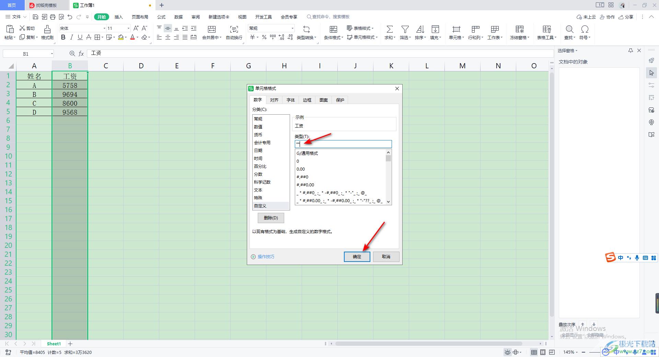
Task: Click the insert function fx icon
Action: 81,54
